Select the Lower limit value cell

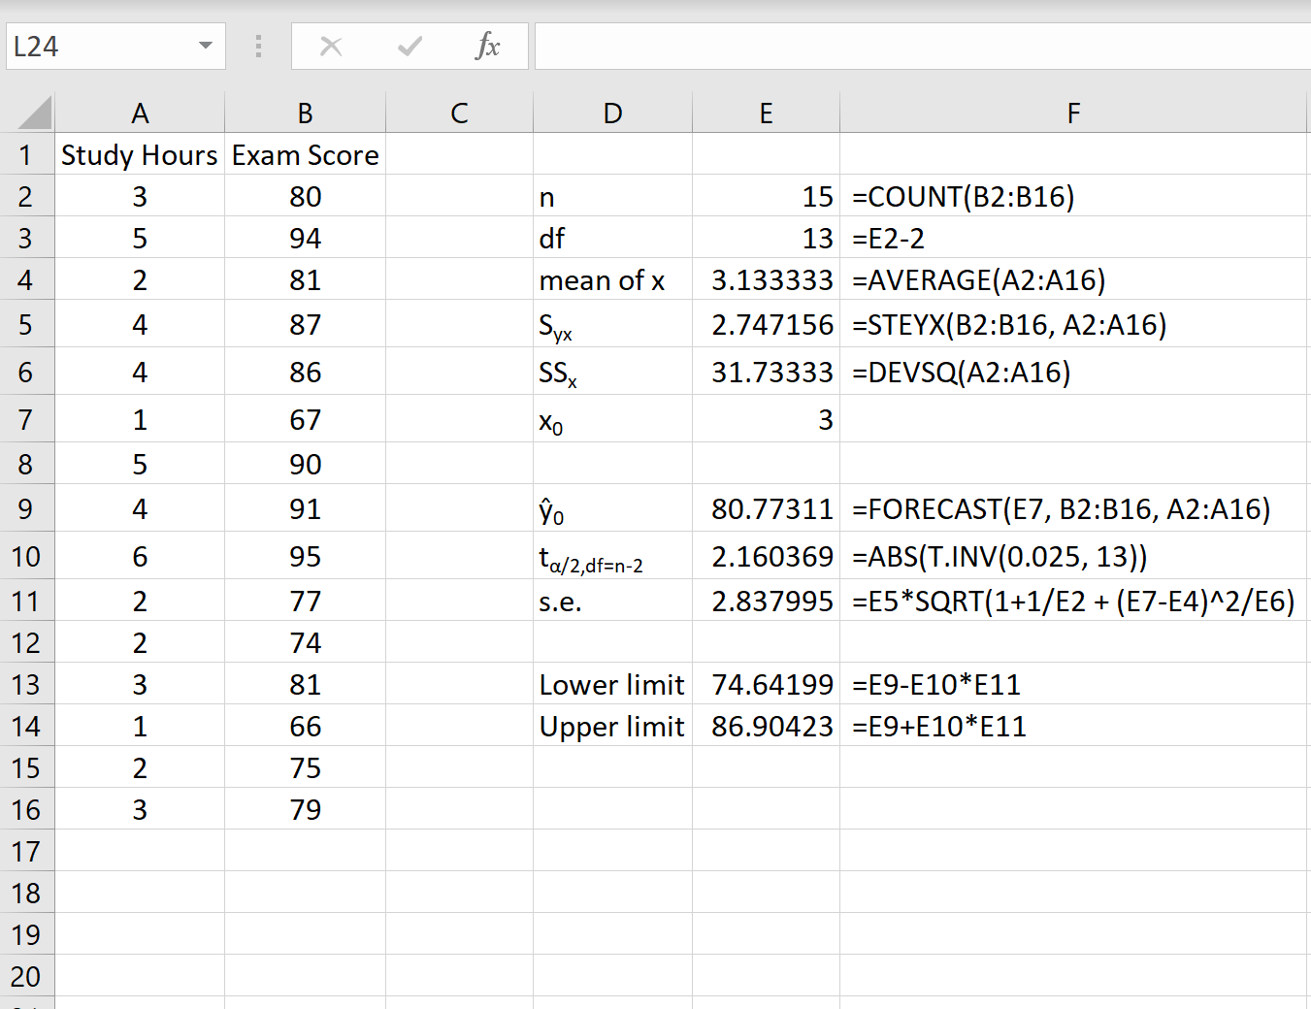coord(766,684)
